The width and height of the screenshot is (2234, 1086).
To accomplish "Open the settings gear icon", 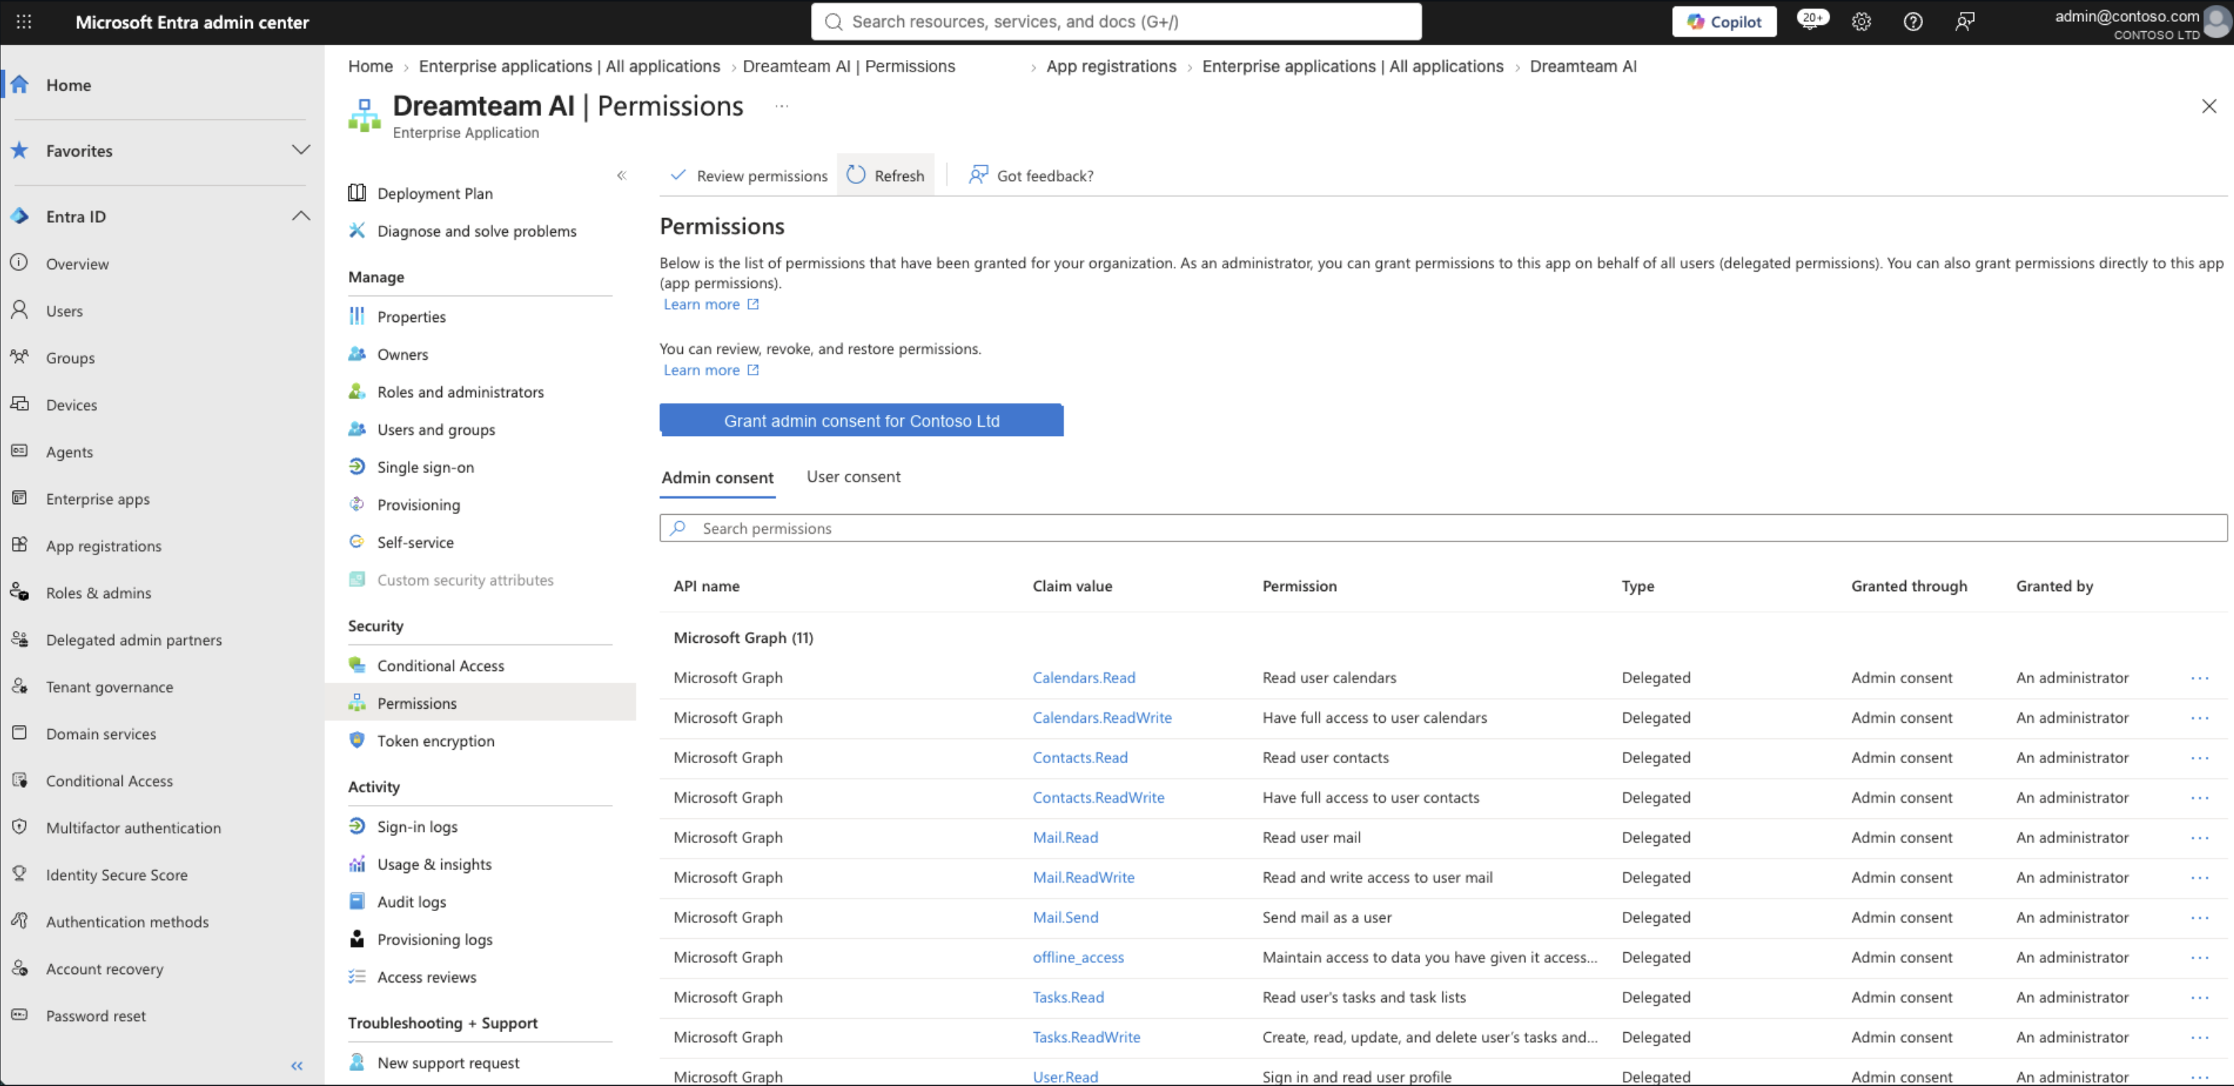I will [1861, 22].
